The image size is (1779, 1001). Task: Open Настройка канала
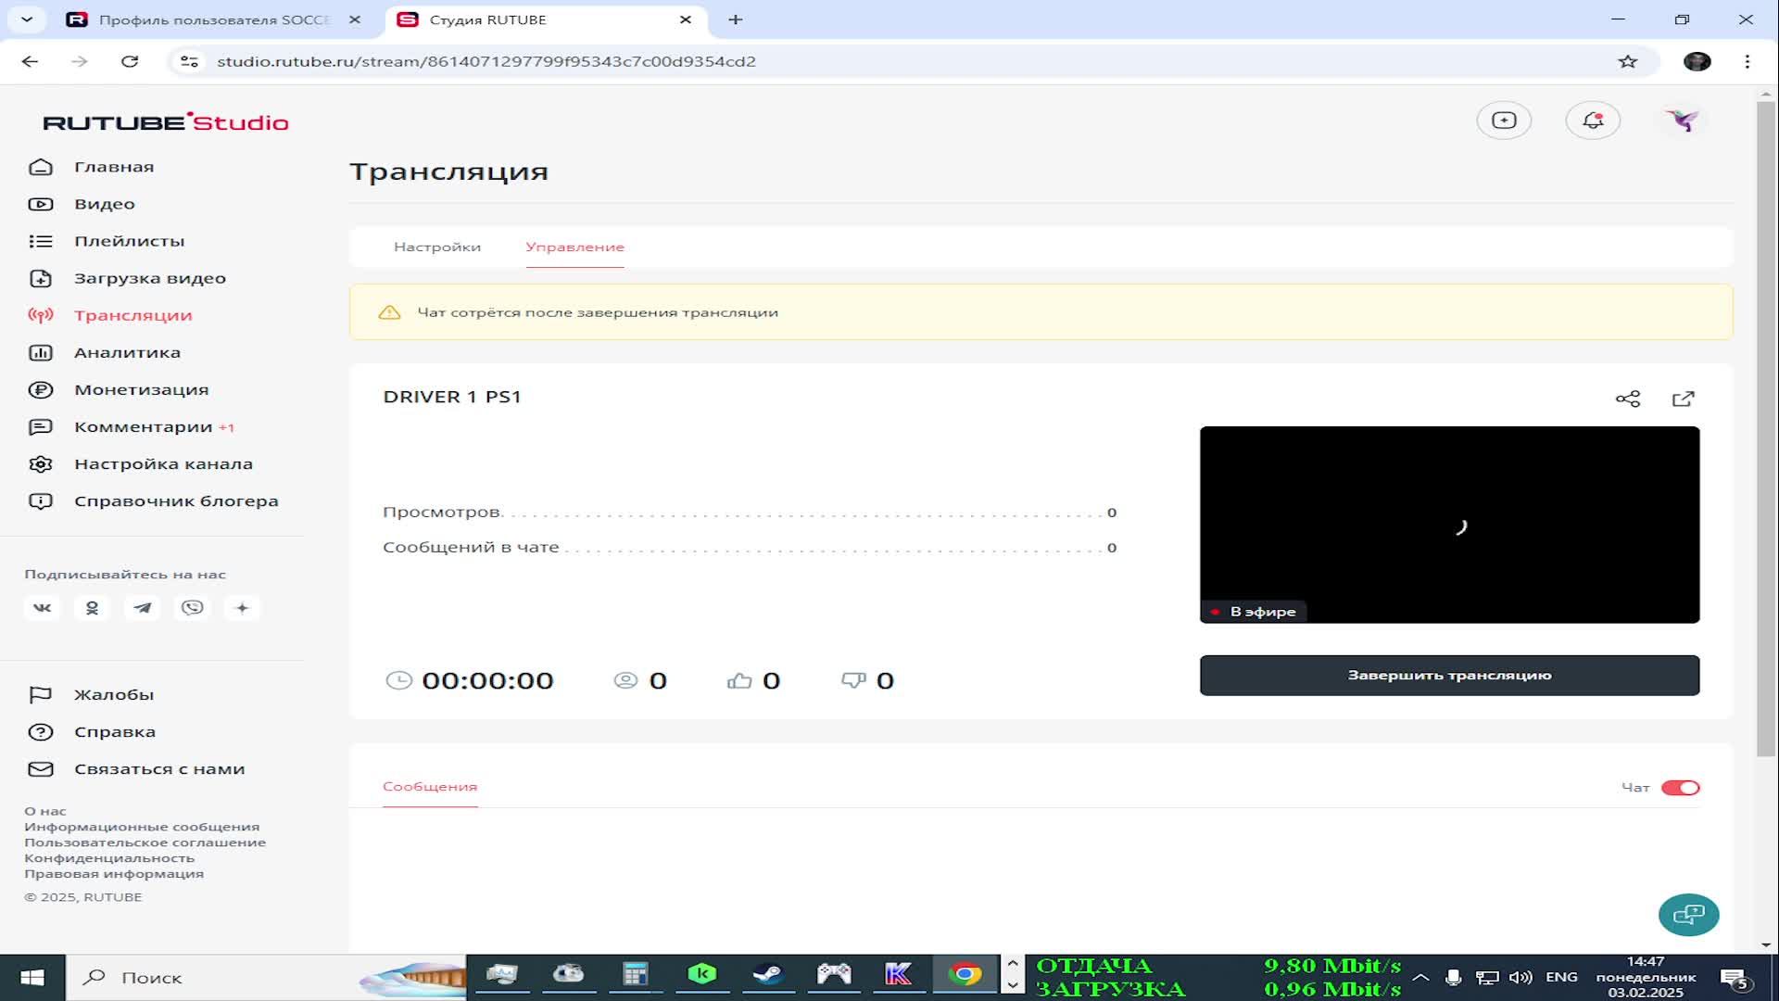[163, 463]
